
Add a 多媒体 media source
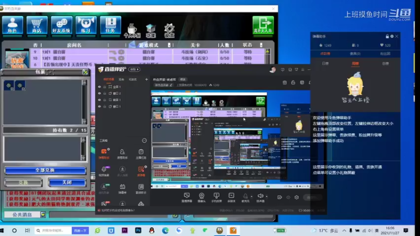coord(232,198)
